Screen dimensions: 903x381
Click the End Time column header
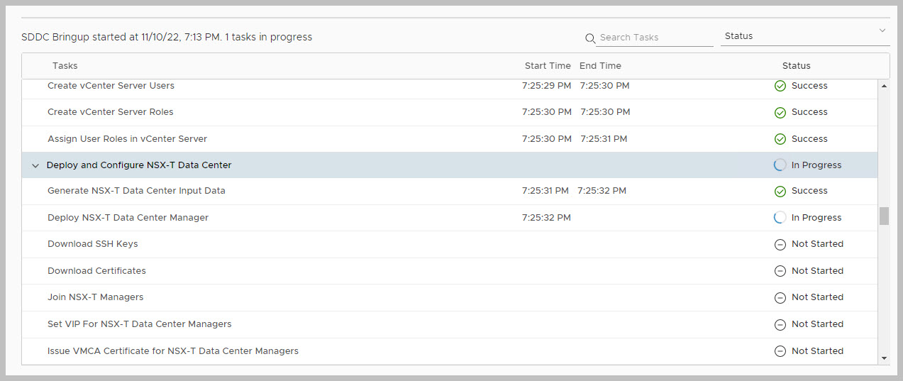tap(600, 66)
